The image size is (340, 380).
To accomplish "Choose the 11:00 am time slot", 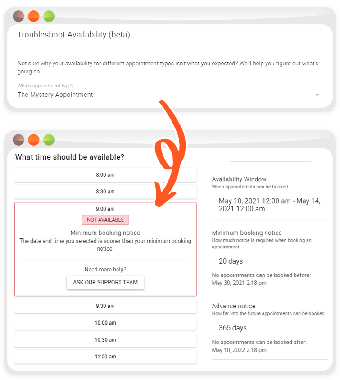I will coord(105,357).
